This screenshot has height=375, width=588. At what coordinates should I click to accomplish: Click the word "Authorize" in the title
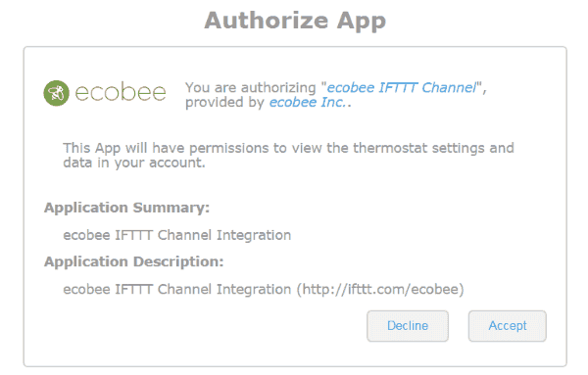(267, 21)
